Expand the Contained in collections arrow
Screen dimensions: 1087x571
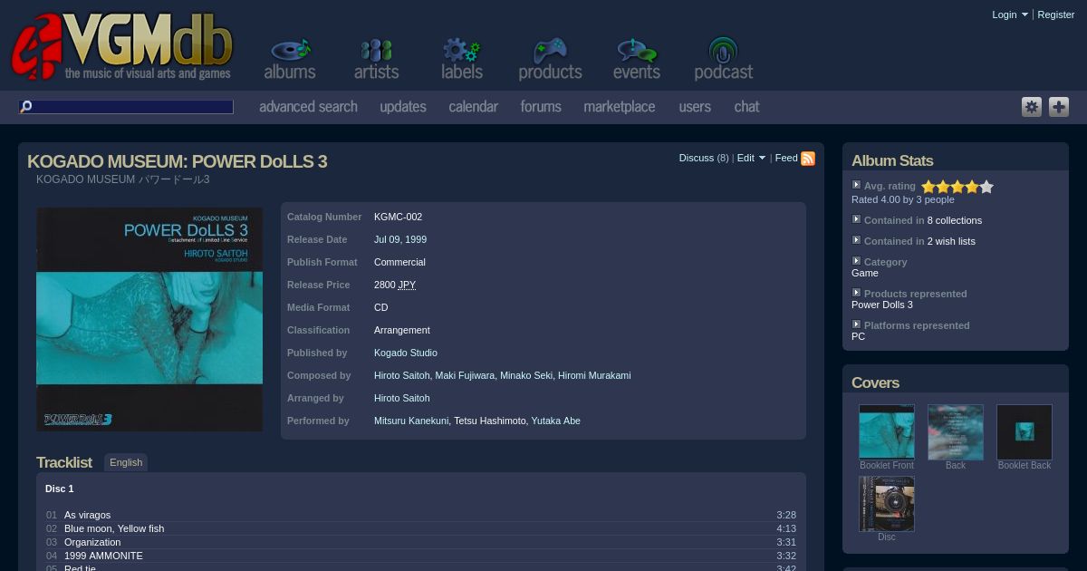click(x=856, y=219)
